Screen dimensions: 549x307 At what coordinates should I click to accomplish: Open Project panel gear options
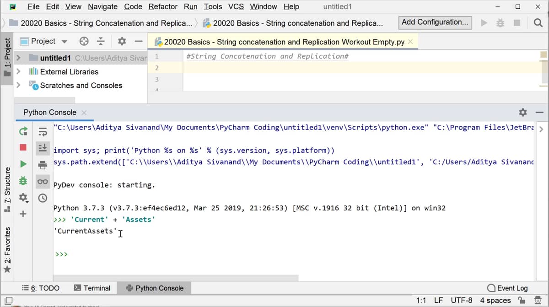click(122, 41)
